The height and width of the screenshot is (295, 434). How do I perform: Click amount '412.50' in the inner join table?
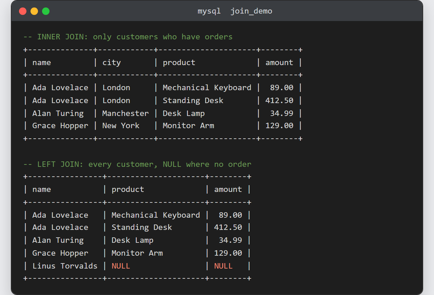pyautogui.click(x=279, y=100)
